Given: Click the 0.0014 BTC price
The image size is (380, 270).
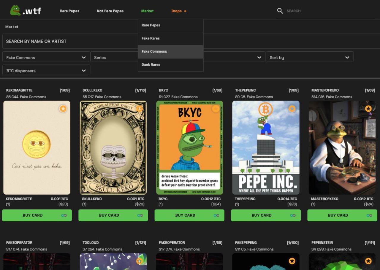Looking at the screenshot, I should coord(287,199).
